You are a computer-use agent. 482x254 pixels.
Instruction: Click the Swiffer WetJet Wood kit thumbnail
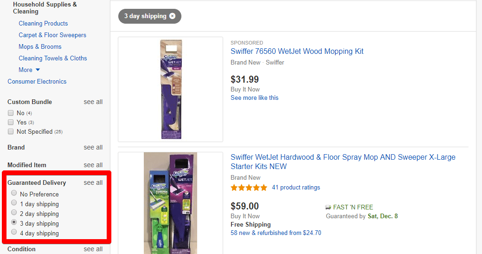[x=170, y=89]
